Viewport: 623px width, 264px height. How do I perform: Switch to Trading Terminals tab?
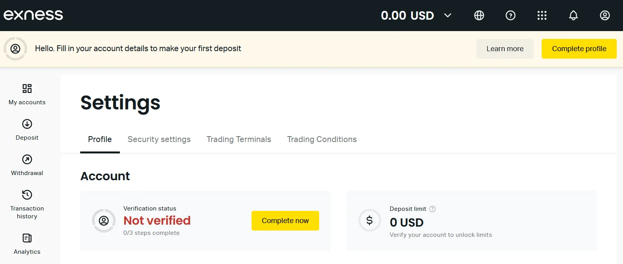click(x=239, y=139)
